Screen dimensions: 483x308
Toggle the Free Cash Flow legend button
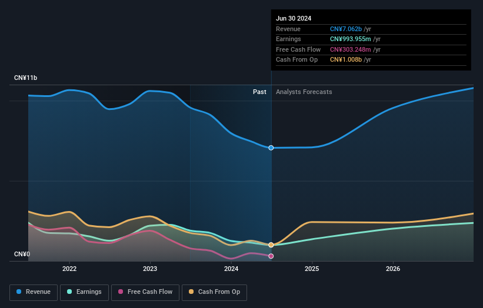coord(145,292)
